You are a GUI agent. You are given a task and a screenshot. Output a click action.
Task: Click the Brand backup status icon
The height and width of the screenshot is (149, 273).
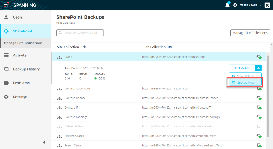(x=259, y=57)
